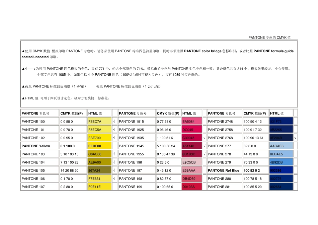Click the D0103A red swatch for PANTONE 199
The image size is (318, 225).
pyautogui.click(x=192, y=187)
